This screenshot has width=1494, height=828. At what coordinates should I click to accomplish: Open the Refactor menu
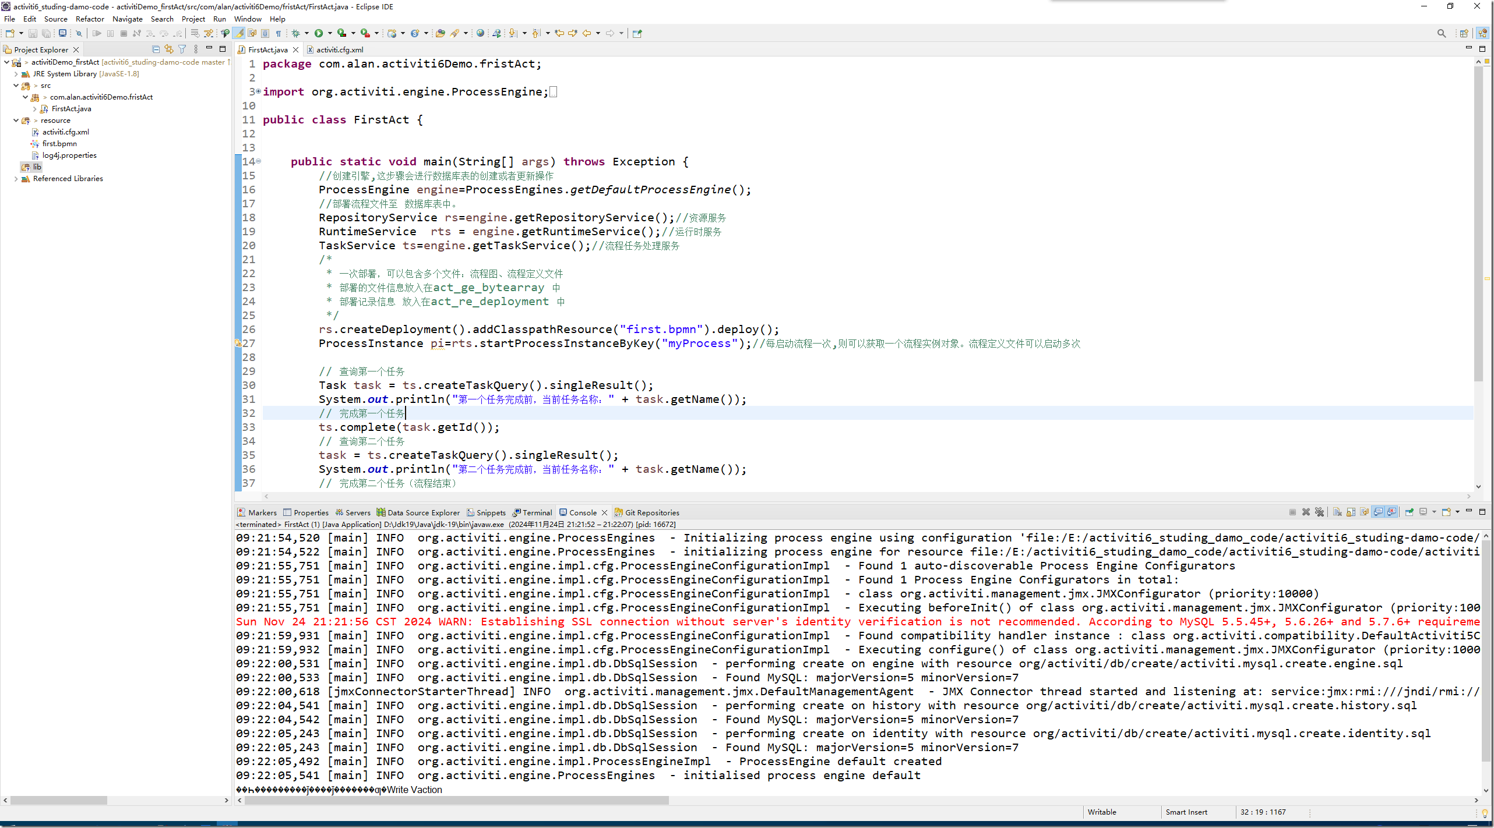(89, 19)
